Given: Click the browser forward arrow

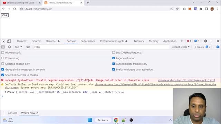Looking at the screenshot, I should [9, 9].
